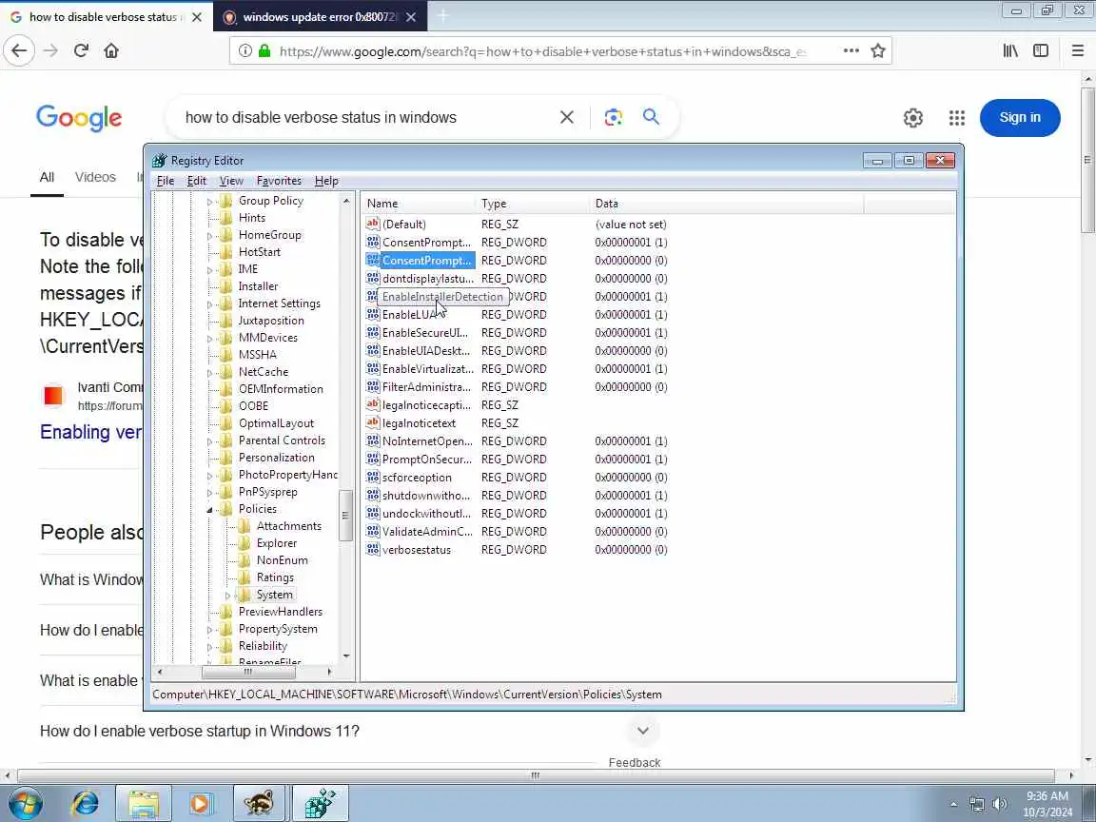Open the Google apps grid icon

point(957,118)
